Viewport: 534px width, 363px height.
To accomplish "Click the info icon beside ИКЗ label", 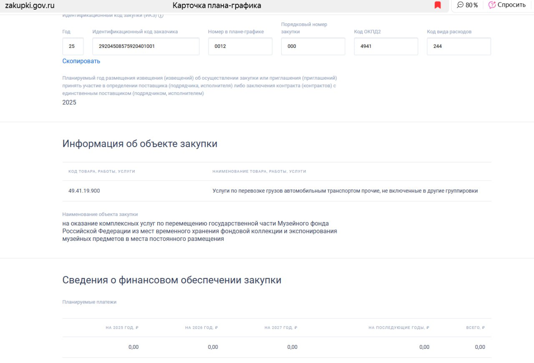I will click(x=161, y=15).
